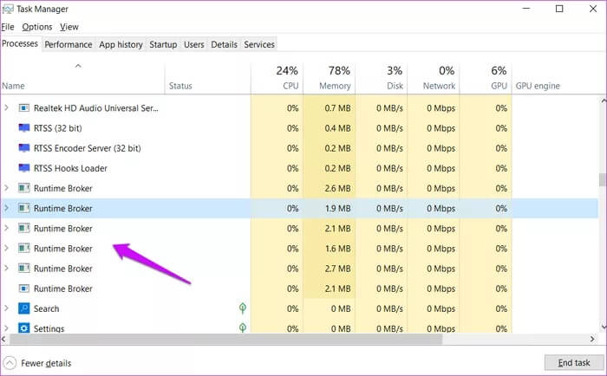Image resolution: width=607 pixels, height=376 pixels.
Task: Click the RTSS Hooks Loader icon
Action: 24,168
